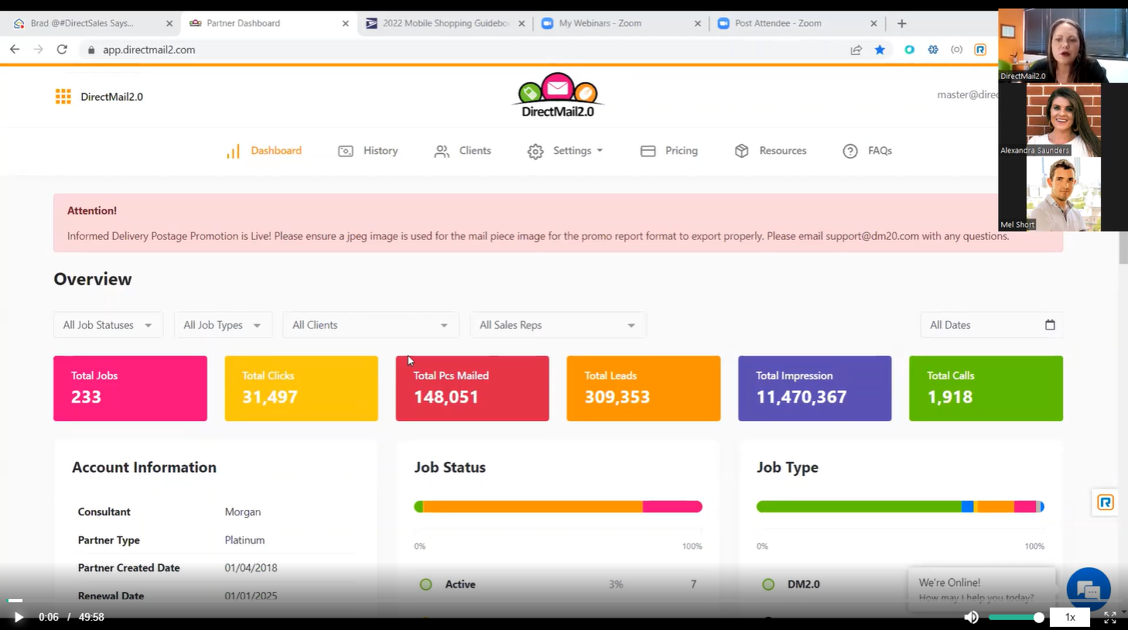Image resolution: width=1128 pixels, height=630 pixels.
Task: Click the Active status green circle
Action: click(426, 584)
